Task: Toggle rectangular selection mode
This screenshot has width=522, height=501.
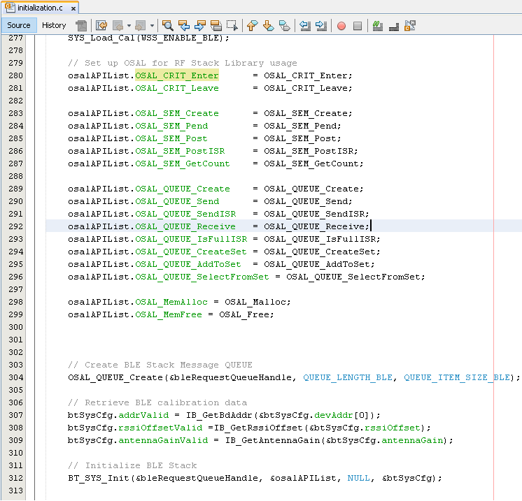Action: (x=232, y=26)
